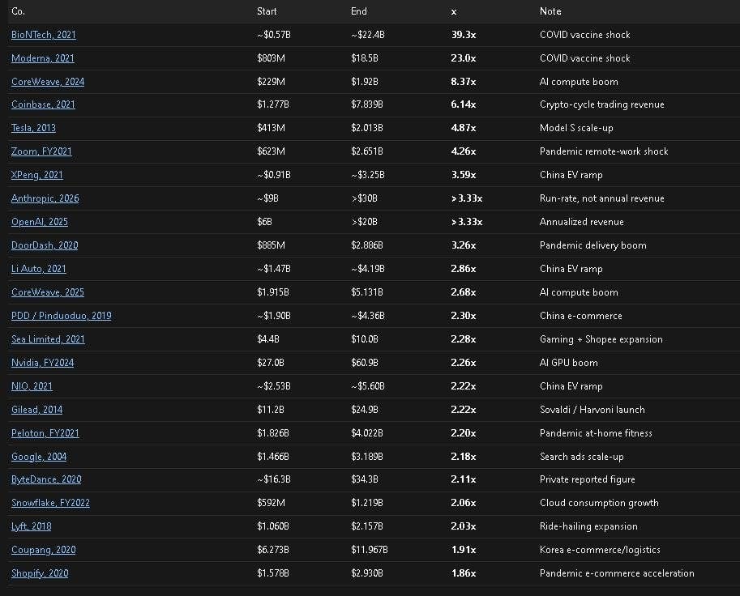
Task: Open the Tesla, 2013 link
Action: tap(33, 128)
